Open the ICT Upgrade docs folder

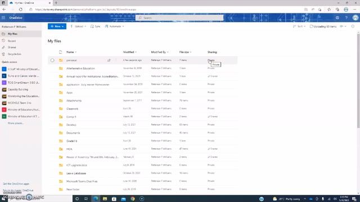(x=76, y=165)
